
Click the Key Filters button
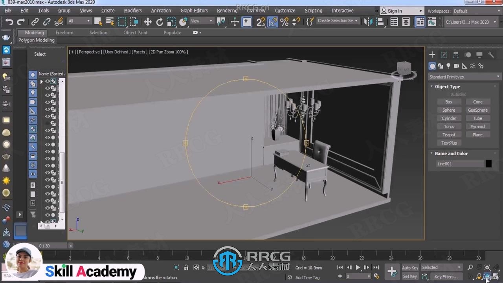446,277
